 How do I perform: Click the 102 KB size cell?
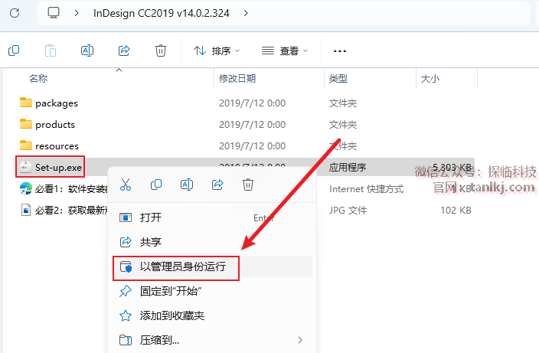[x=456, y=211]
